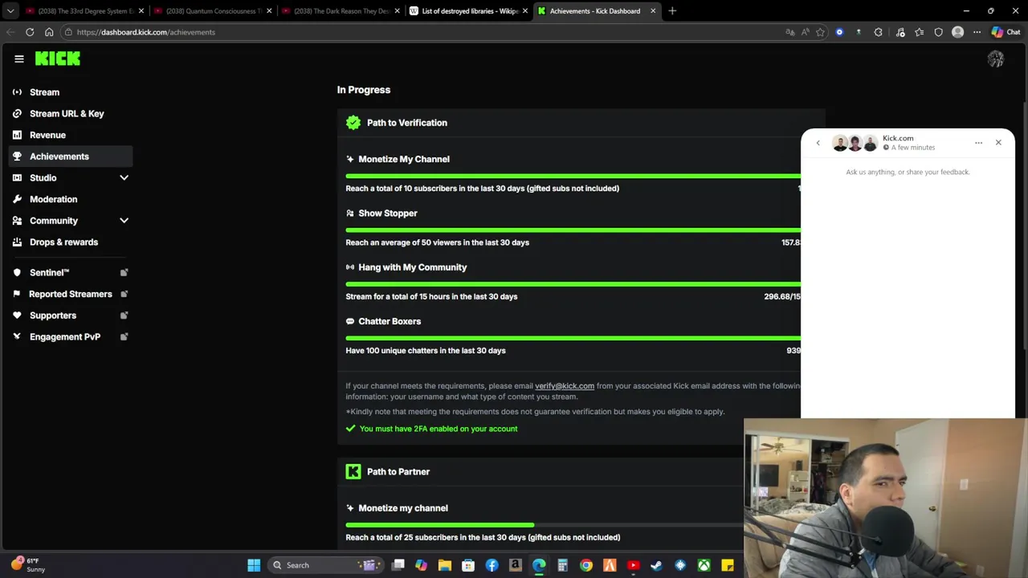Click the dashboard.kick.com address bar
This screenshot has height=578, width=1028.
[426, 32]
